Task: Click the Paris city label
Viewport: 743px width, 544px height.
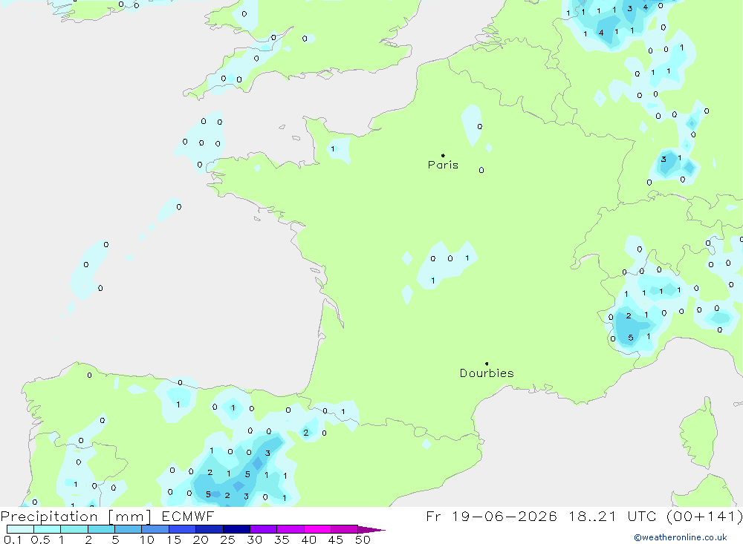Action: pyautogui.click(x=443, y=165)
